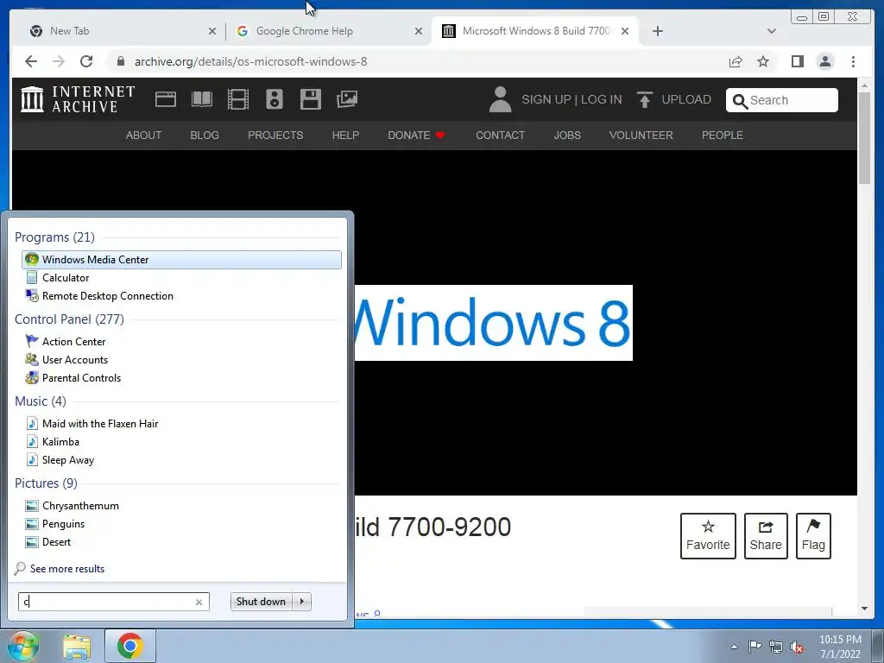
Task: Open the JOBS menu item
Action: (567, 136)
